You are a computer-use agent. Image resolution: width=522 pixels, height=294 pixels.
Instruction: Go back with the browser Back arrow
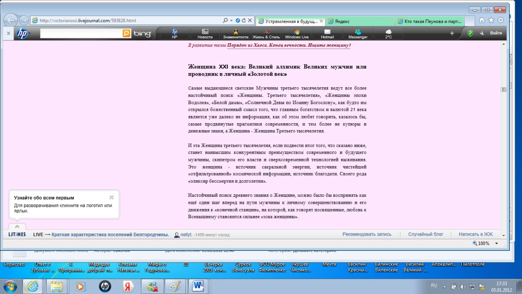tap(11, 20)
